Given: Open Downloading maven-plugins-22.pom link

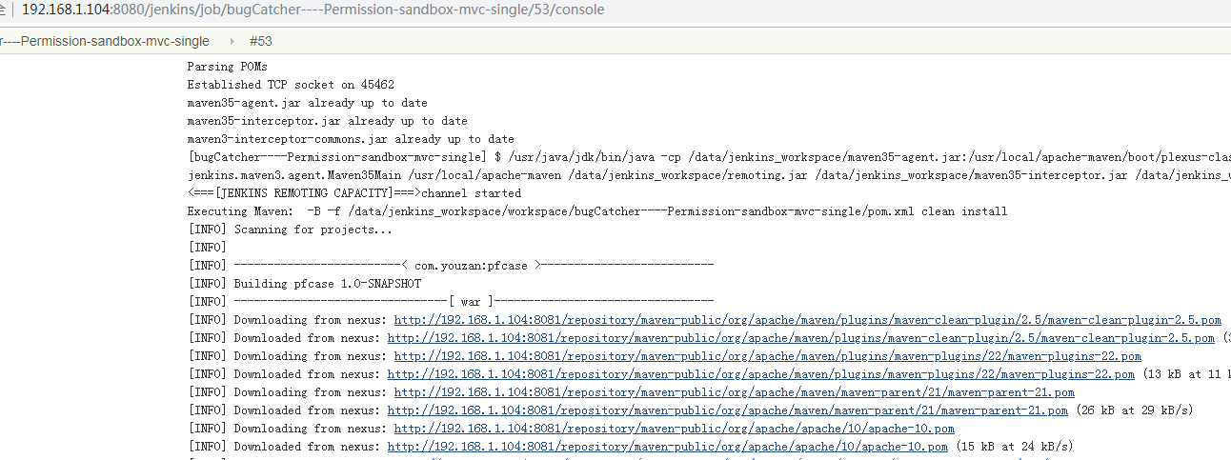Looking at the screenshot, I should click(767, 356).
